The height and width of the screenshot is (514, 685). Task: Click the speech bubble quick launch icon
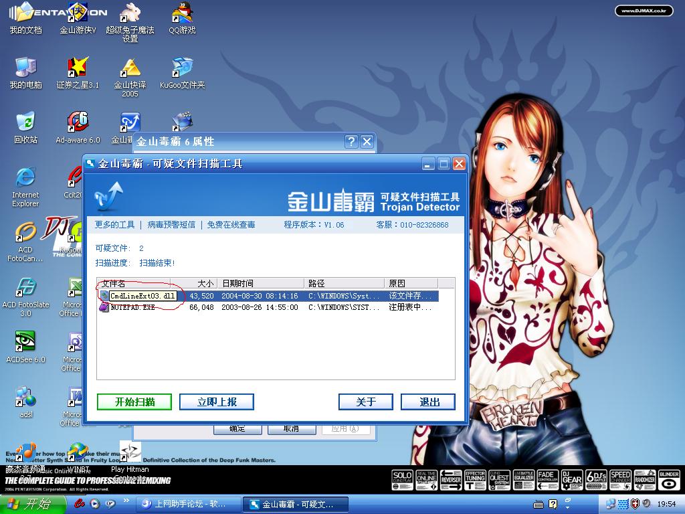point(110,504)
